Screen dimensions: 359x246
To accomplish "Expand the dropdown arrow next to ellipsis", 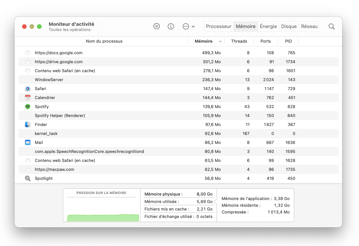I will click(193, 27).
